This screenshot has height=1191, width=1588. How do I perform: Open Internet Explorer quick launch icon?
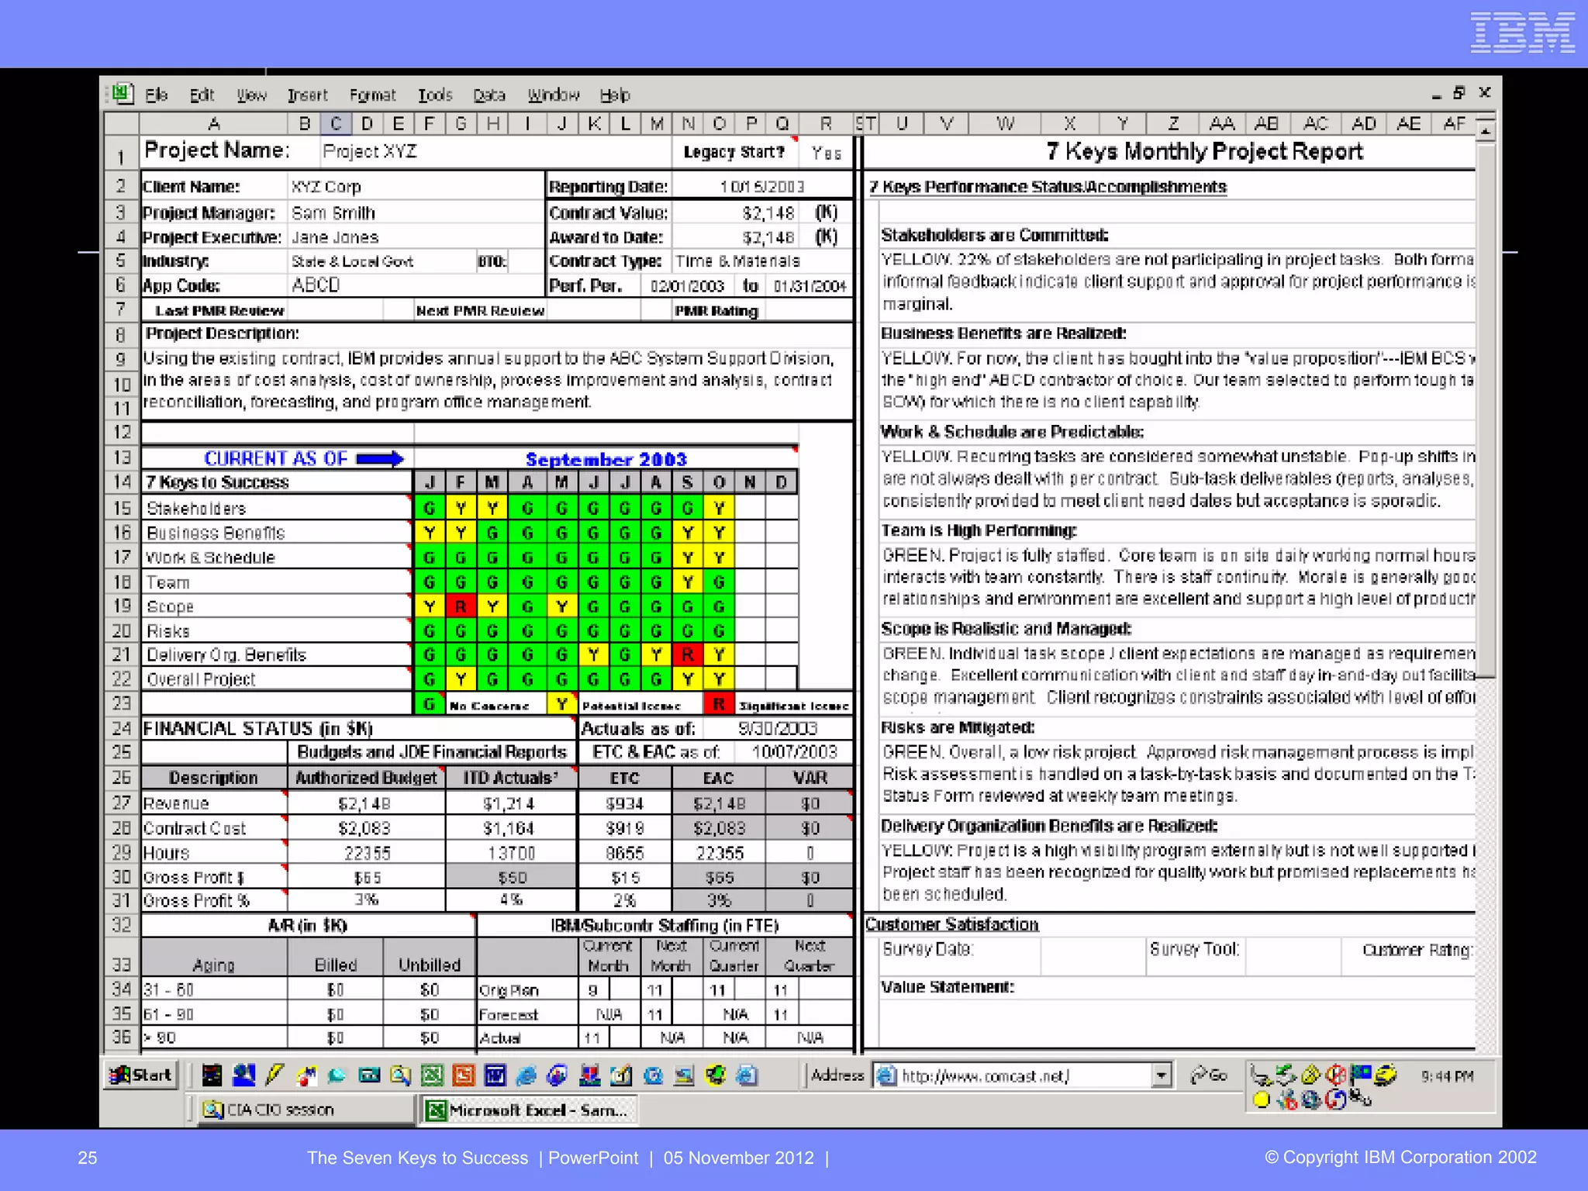pos(526,1075)
